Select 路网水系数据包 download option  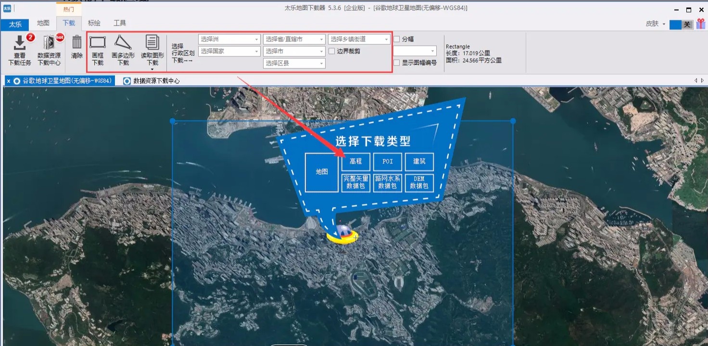388,182
